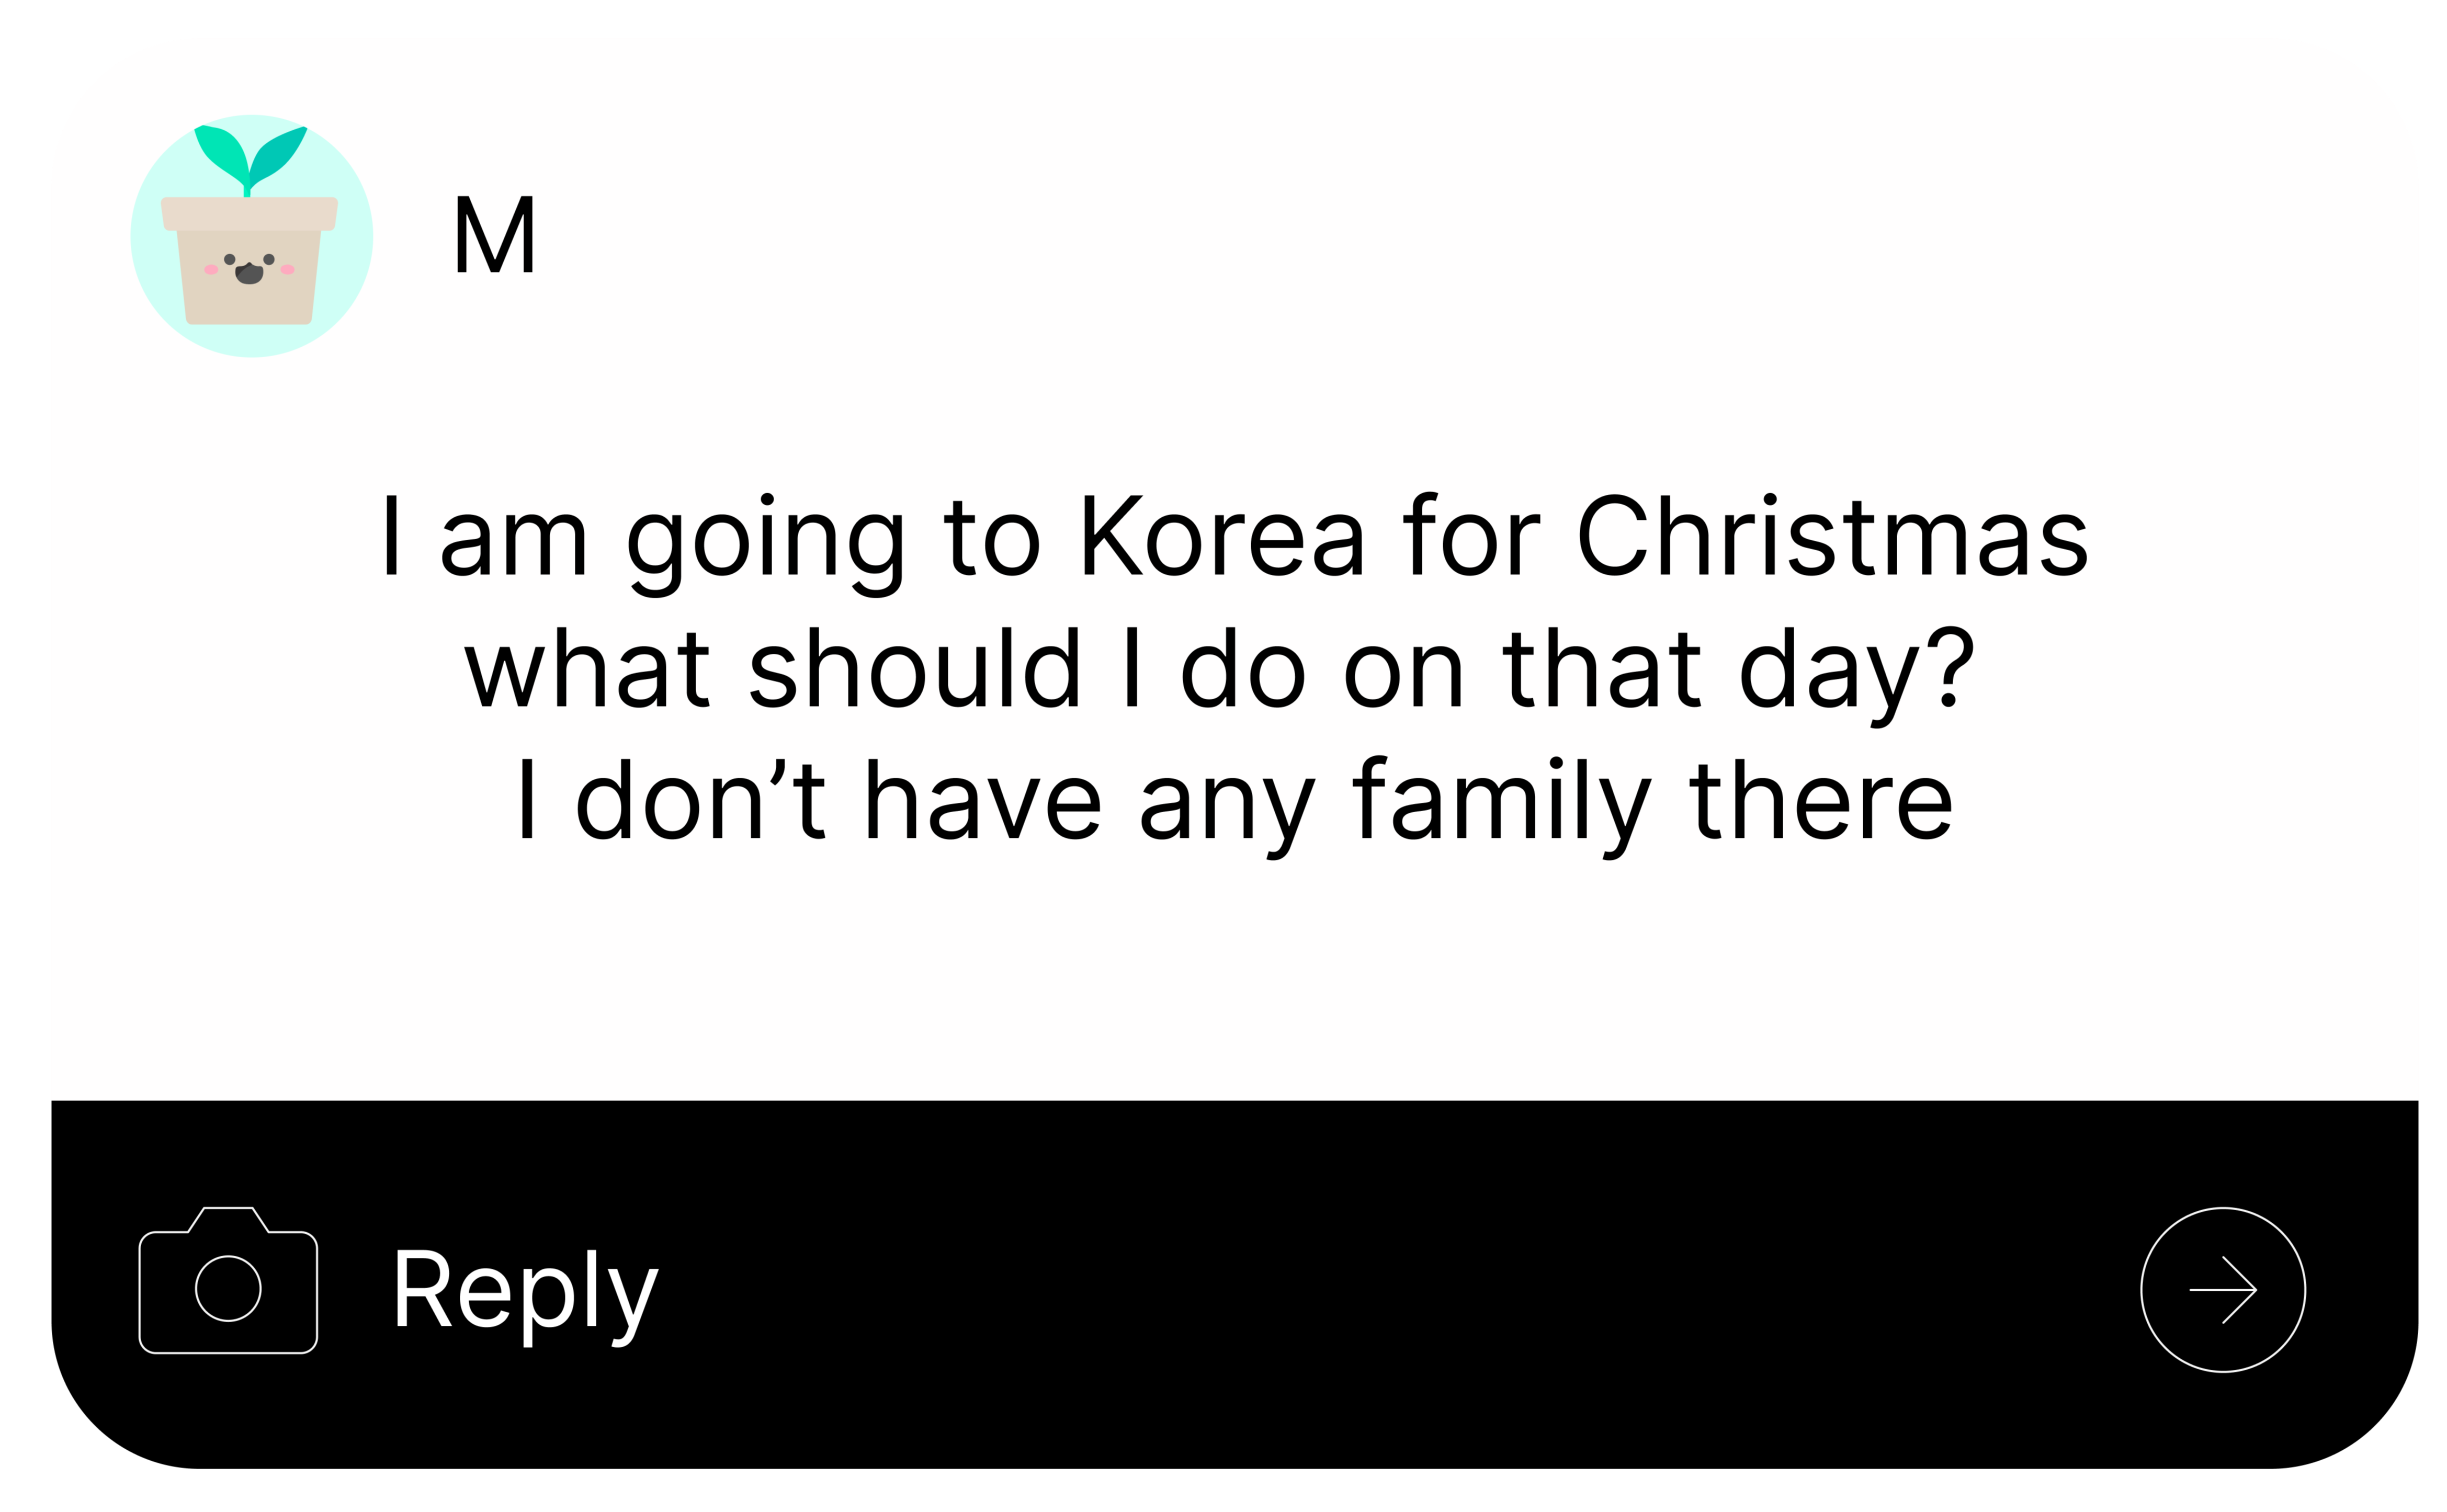Tap the smiling face on the pot
This screenshot has width=2447, height=1512.
pos(249,268)
